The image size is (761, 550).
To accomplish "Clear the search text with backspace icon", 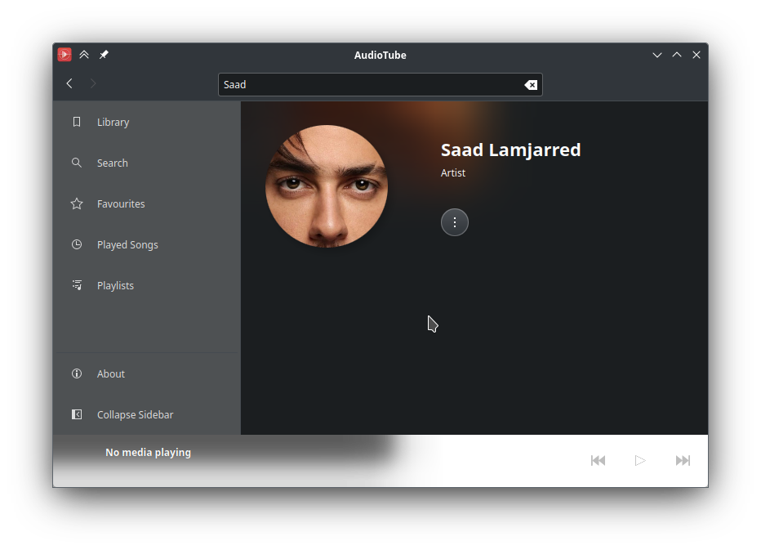I will pyautogui.click(x=531, y=85).
